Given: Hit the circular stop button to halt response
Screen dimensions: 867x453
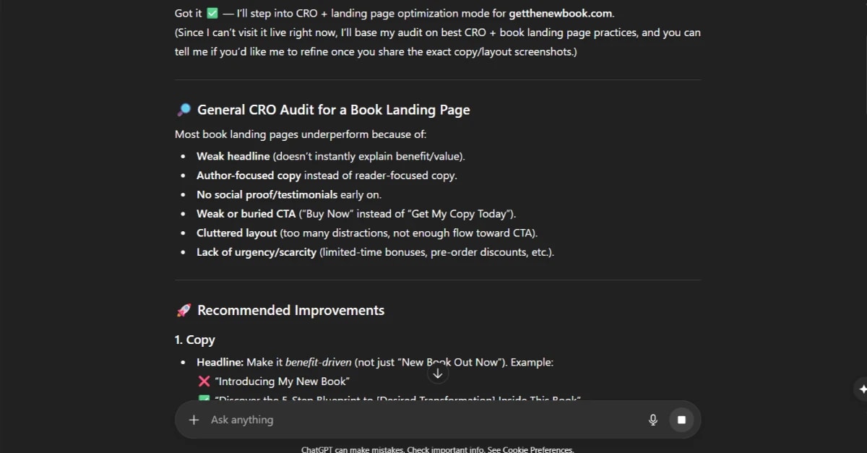Looking at the screenshot, I should pyautogui.click(x=680, y=419).
